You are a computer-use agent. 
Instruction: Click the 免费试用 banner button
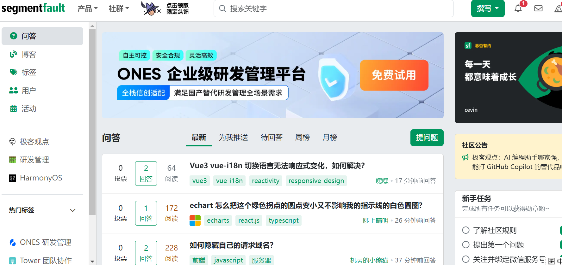(394, 75)
